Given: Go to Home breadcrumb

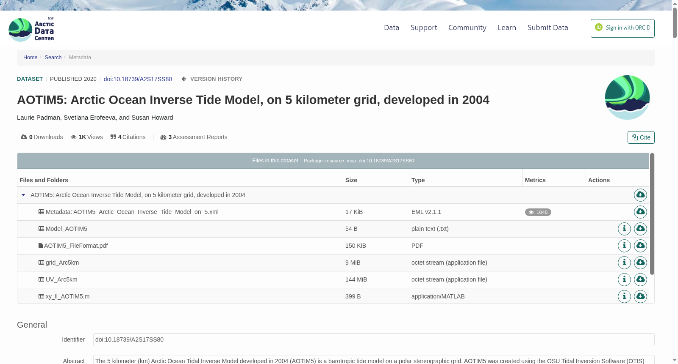Looking at the screenshot, I should pos(30,57).
